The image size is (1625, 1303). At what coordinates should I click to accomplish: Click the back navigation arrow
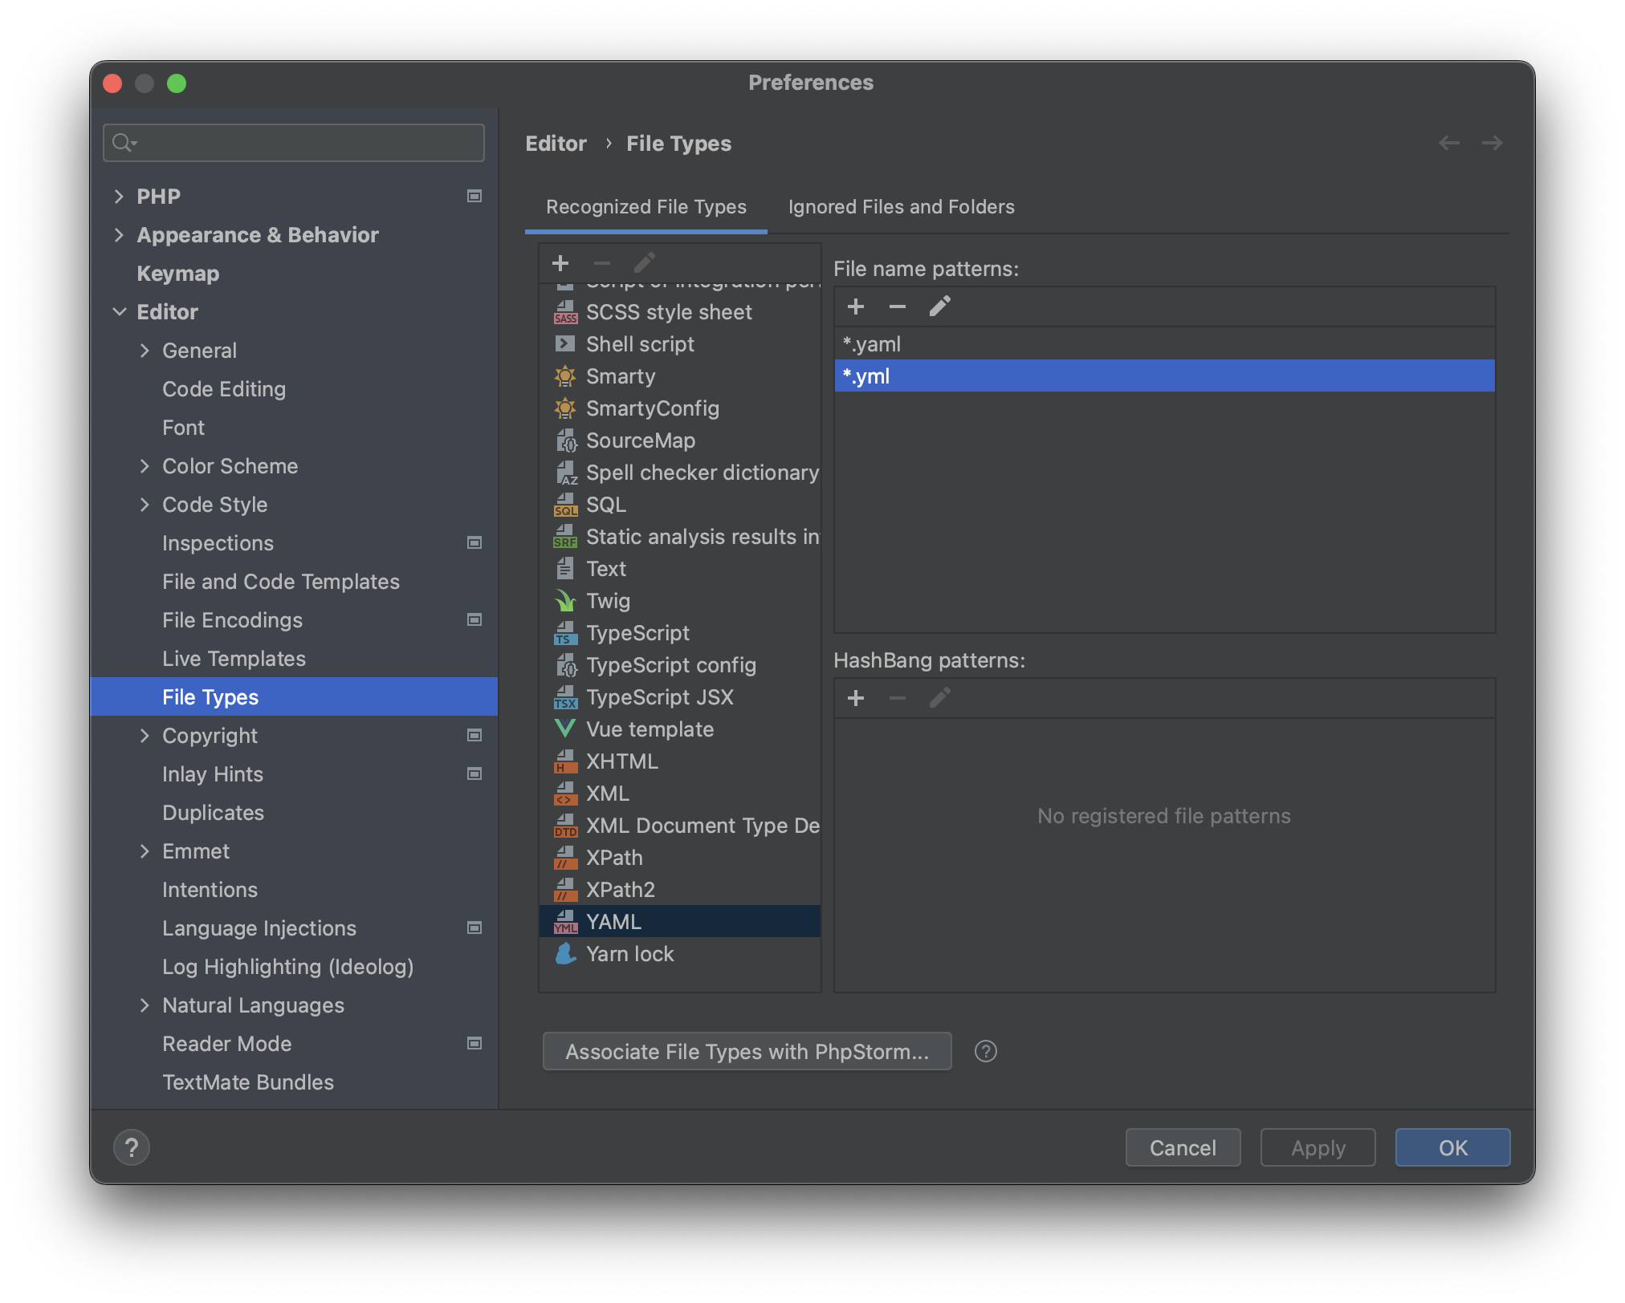coord(1449,144)
